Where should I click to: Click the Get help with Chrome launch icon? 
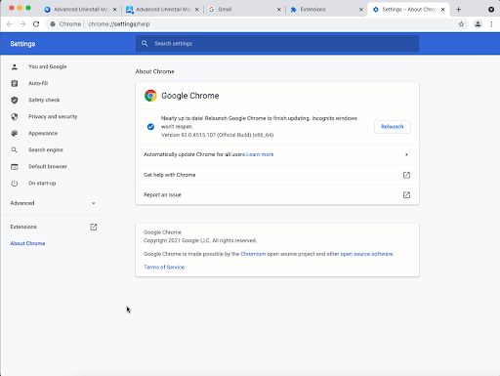point(406,175)
